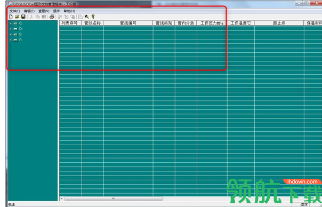Click the F: drive icon in tree

click(x=15, y=40)
